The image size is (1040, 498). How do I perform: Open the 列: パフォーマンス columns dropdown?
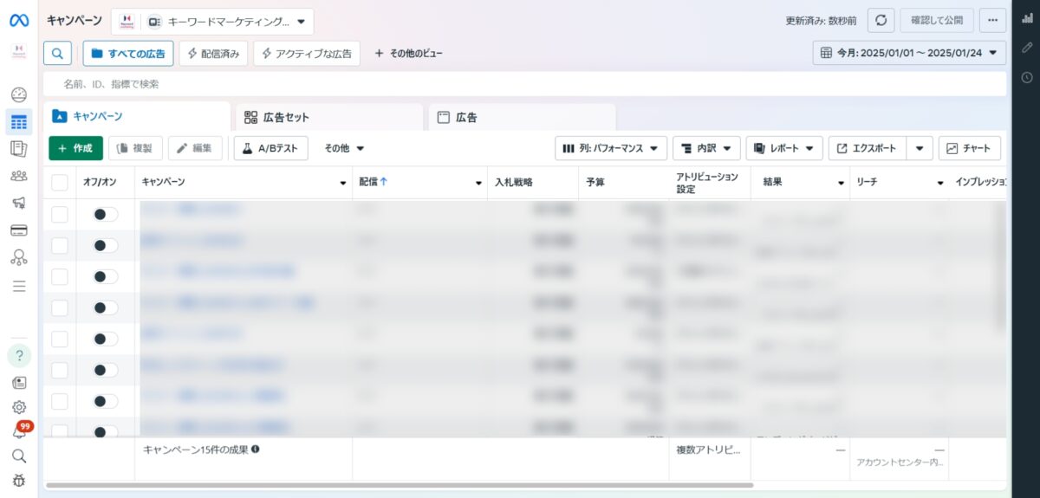click(611, 148)
